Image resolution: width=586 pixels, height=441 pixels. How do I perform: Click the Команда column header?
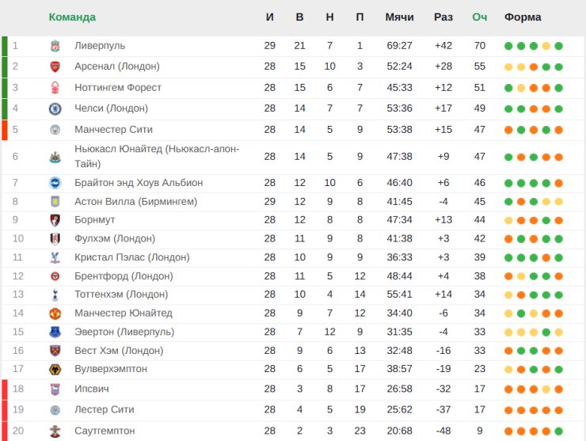(x=72, y=17)
